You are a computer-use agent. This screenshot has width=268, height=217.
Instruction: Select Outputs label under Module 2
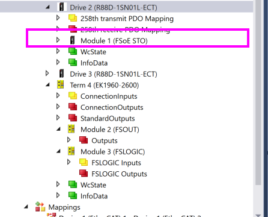(x=105, y=140)
